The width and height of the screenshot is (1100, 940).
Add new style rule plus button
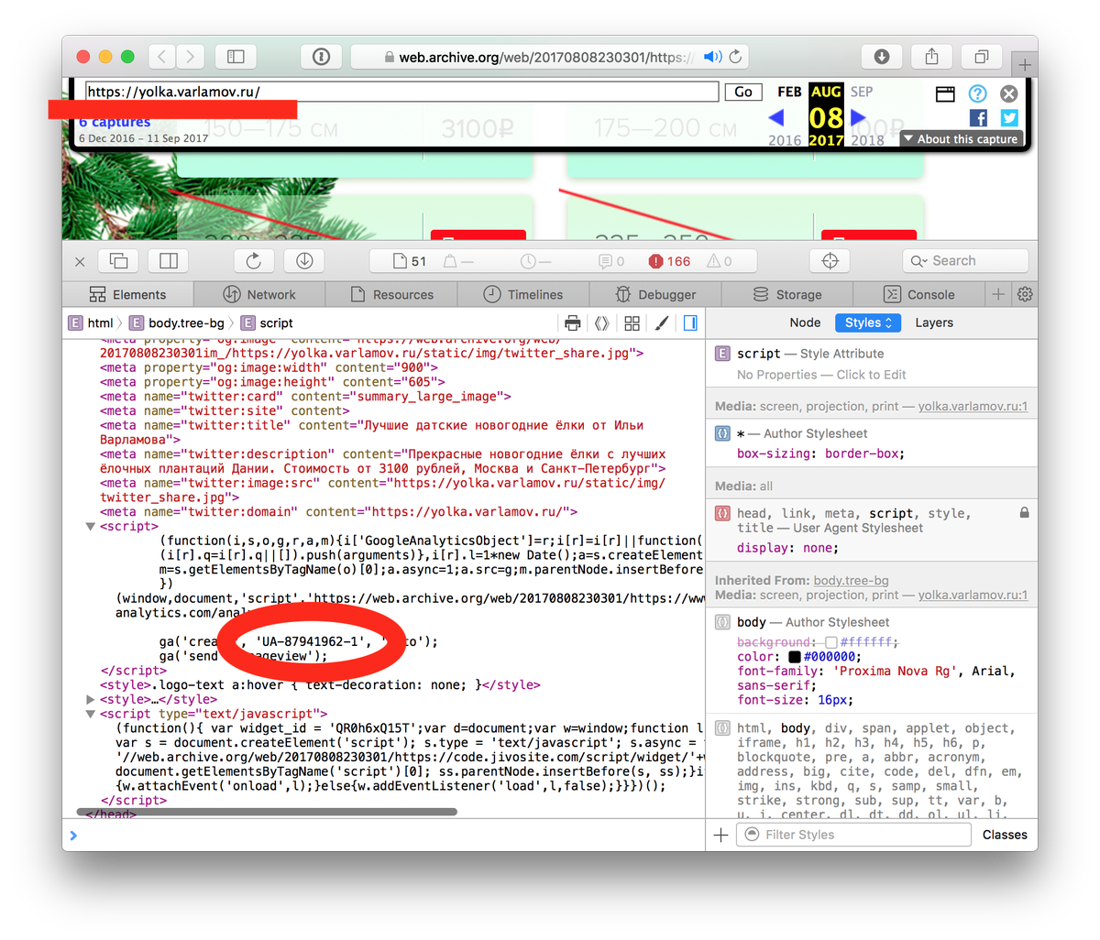721,835
